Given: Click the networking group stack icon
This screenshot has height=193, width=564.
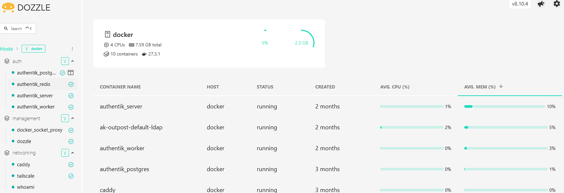Looking at the screenshot, I should pyautogui.click(x=7, y=153).
